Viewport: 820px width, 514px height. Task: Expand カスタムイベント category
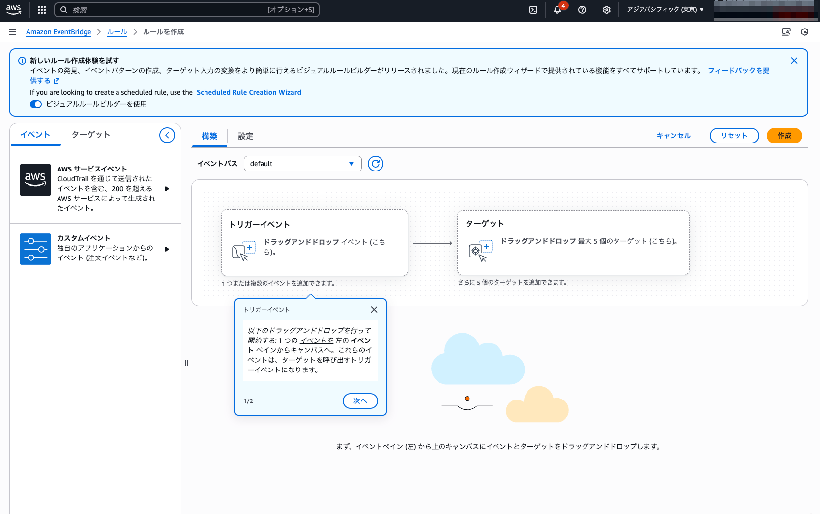tap(167, 249)
